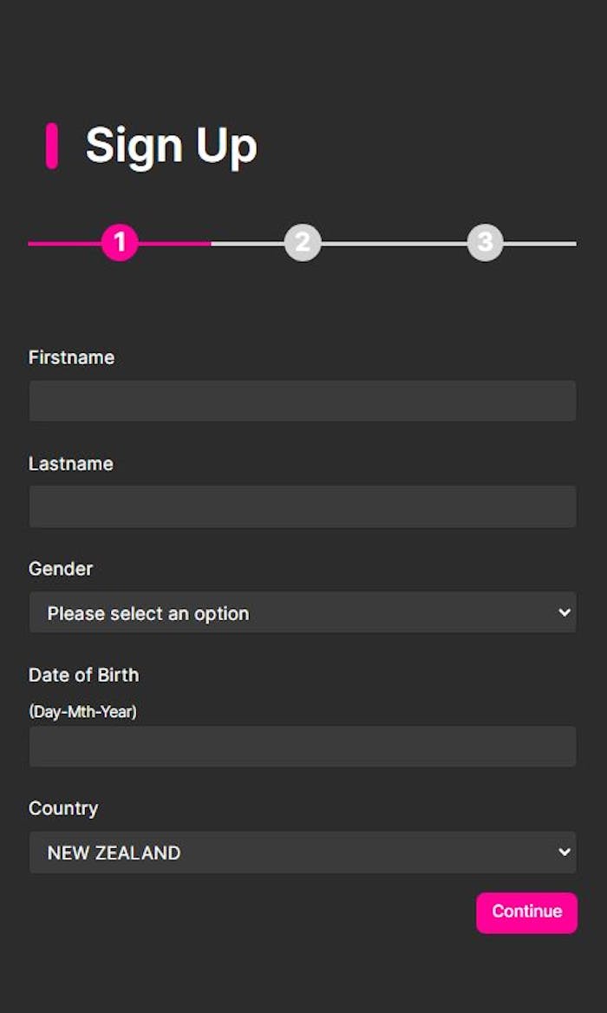This screenshot has width=607, height=1013.
Task: Click the Date of Birth input field
Action: click(303, 747)
